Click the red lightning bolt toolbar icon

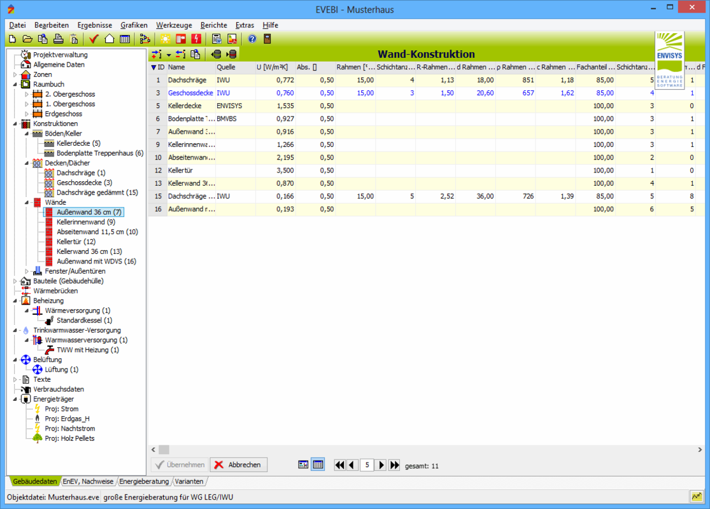tap(196, 39)
